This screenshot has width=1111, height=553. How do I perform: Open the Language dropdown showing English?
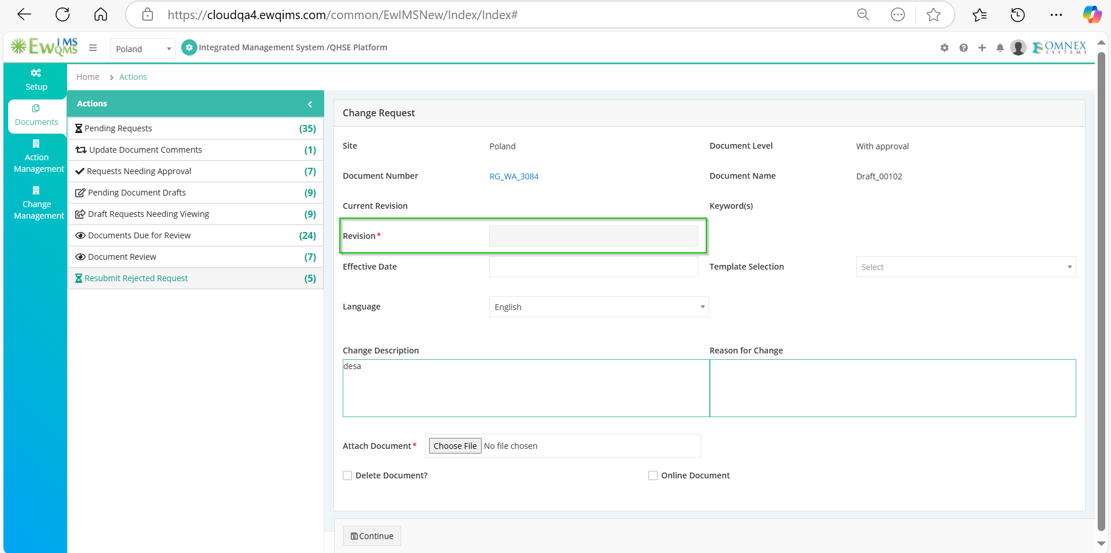click(x=599, y=307)
